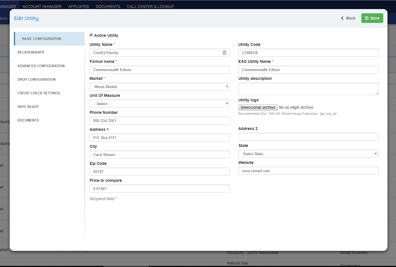Click the No se eligió archivo text
Screen dimensions: 396x267
296,107
